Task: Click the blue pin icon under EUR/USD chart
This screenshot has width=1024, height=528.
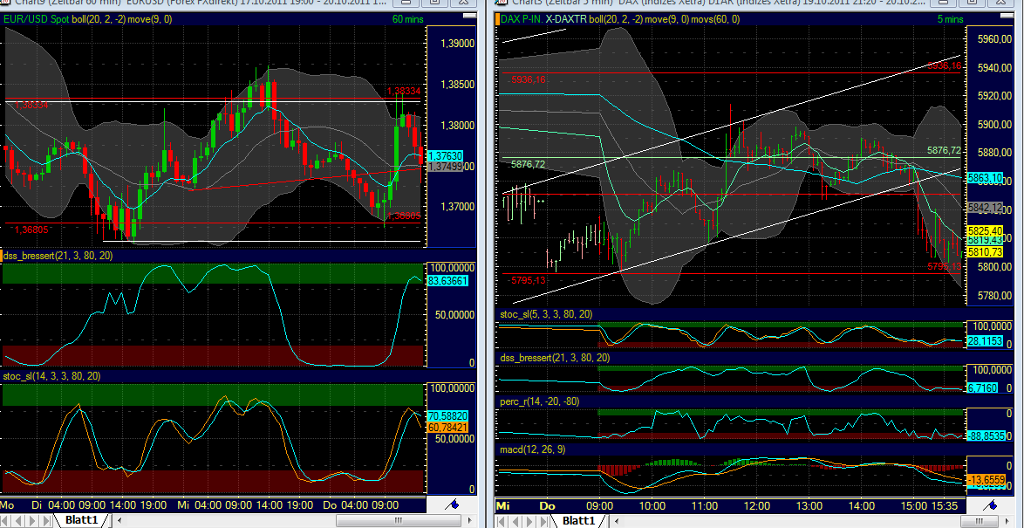Action: (452, 504)
